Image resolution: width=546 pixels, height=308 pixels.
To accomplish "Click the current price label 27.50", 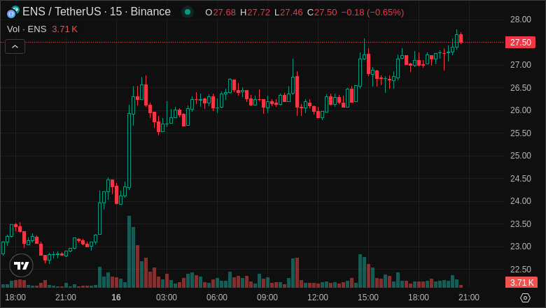I will [520, 43].
